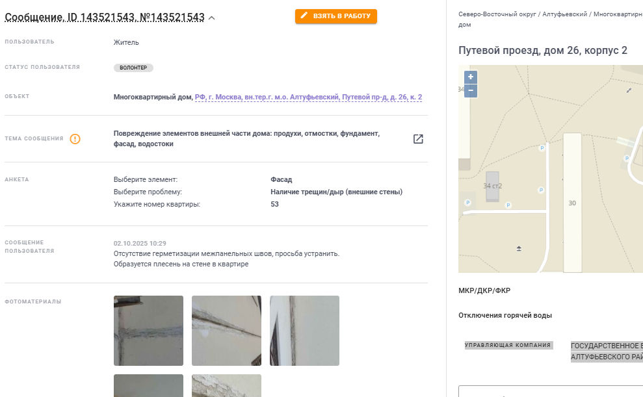Image resolution: width=643 pixels, height=397 pixels.
Task: Open the fourth photo thumbnail in bottom row
Action: 148,385
